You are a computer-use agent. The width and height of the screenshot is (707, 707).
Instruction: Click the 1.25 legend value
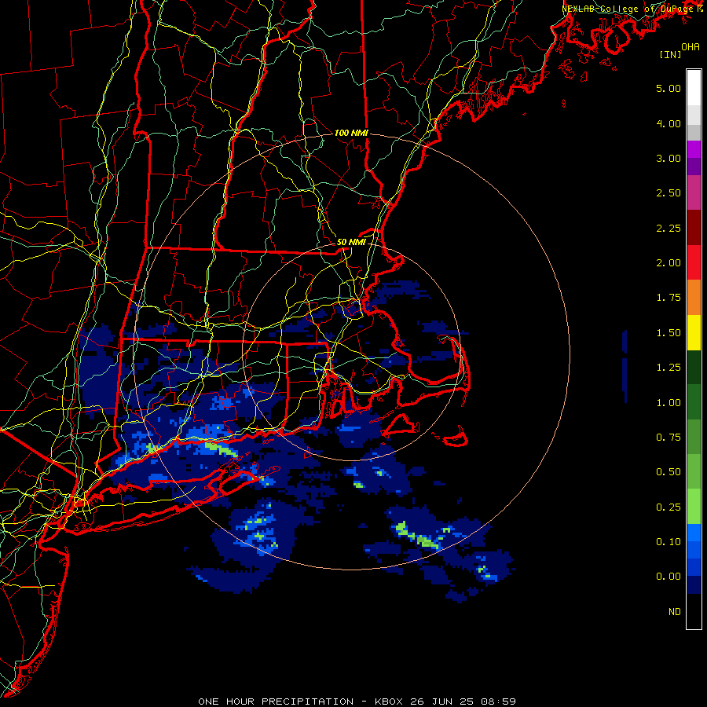click(x=669, y=368)
